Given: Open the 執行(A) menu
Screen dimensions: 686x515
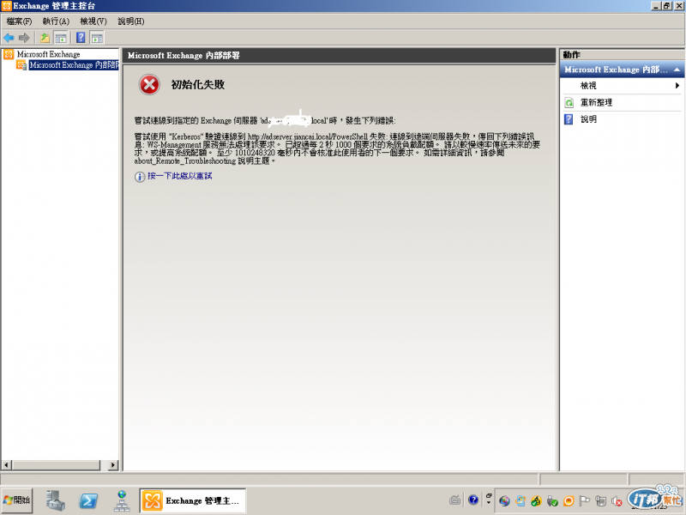Looking at the screenshot, I should pyautogui.click(x=56, y=21).
